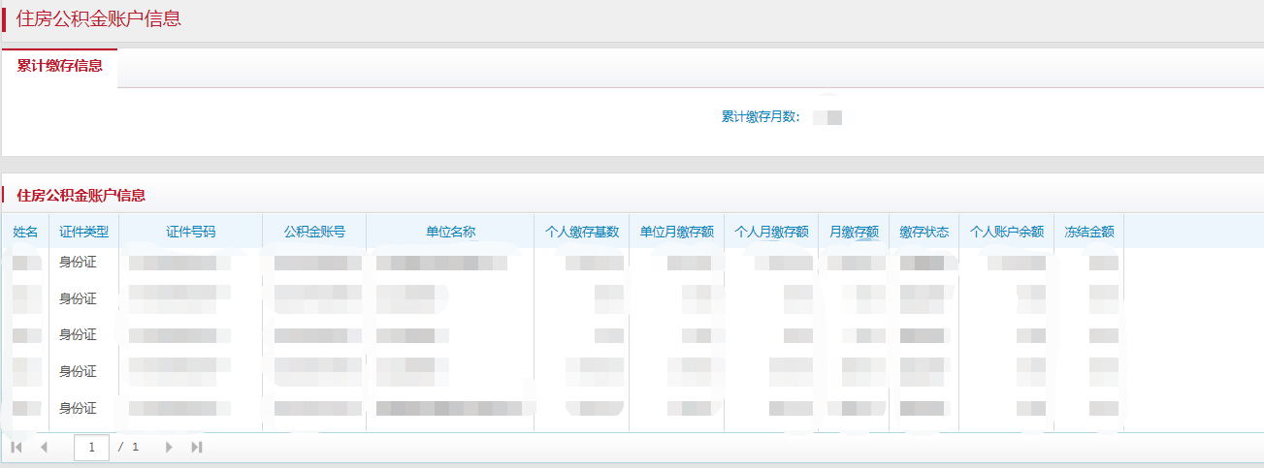The width and height of the screenshot is (1264, 468).
Task: Go to the previous page
Action: (44, 447)
